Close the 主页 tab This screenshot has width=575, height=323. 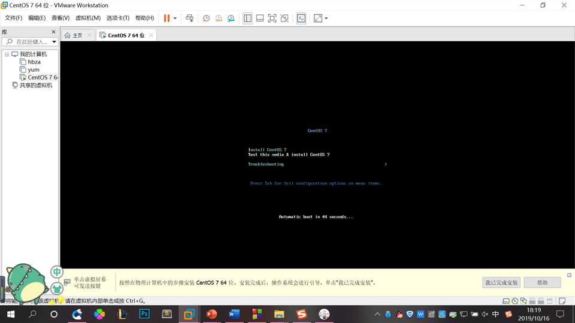pos(89,35)
